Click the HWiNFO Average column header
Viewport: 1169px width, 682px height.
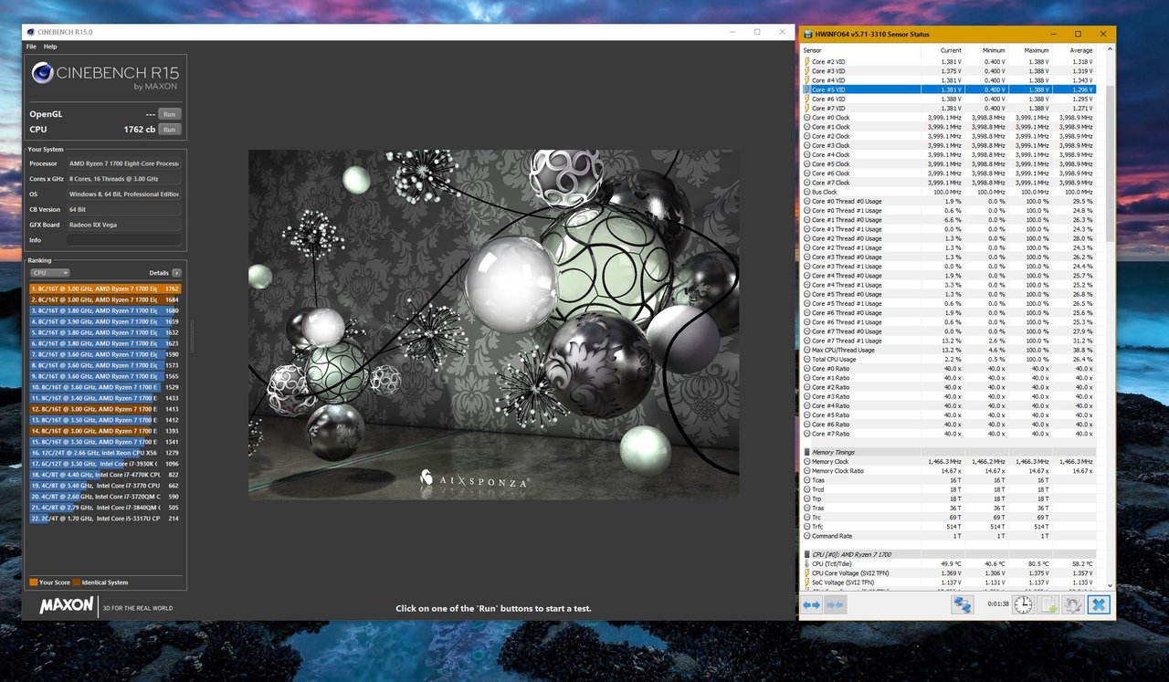(1075, 50)
